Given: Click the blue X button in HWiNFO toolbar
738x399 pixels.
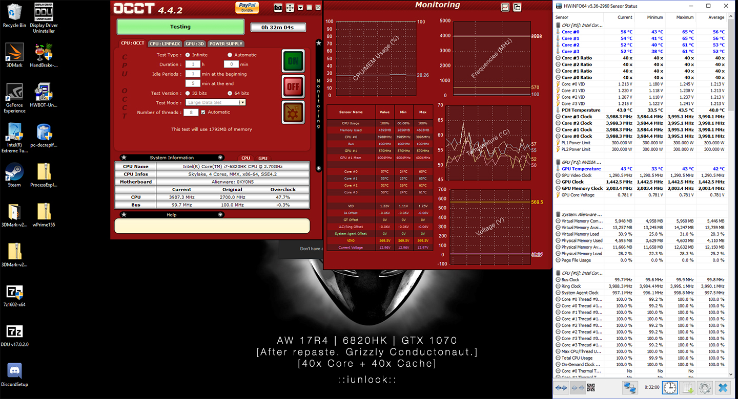Looking at the screenshot, I should pyautogui.click(x=723, y=388).
